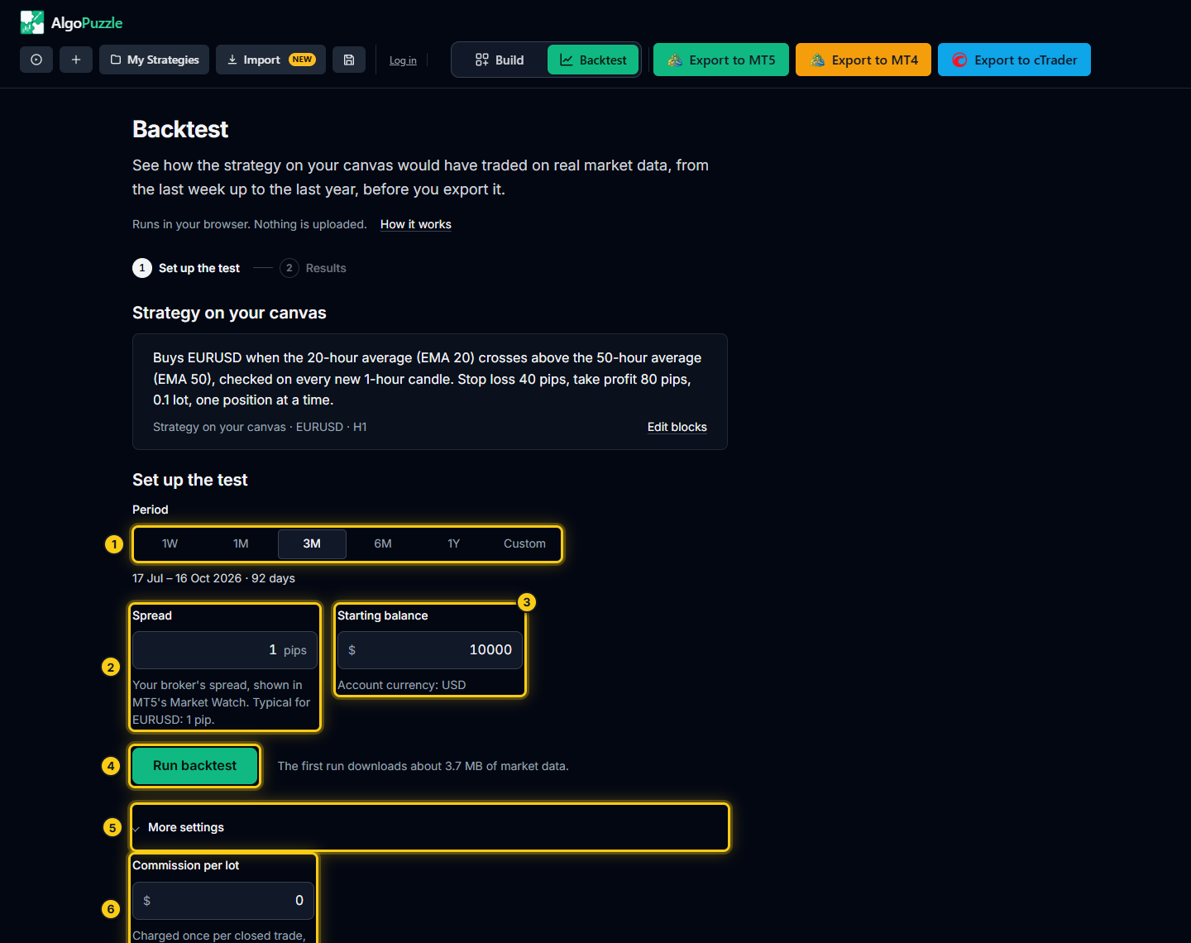Image resolution: width=1191 pixels, height=943 pixels.
Task: Click the circle-dot icon button in the toolbar
Action: coord(36,60)
